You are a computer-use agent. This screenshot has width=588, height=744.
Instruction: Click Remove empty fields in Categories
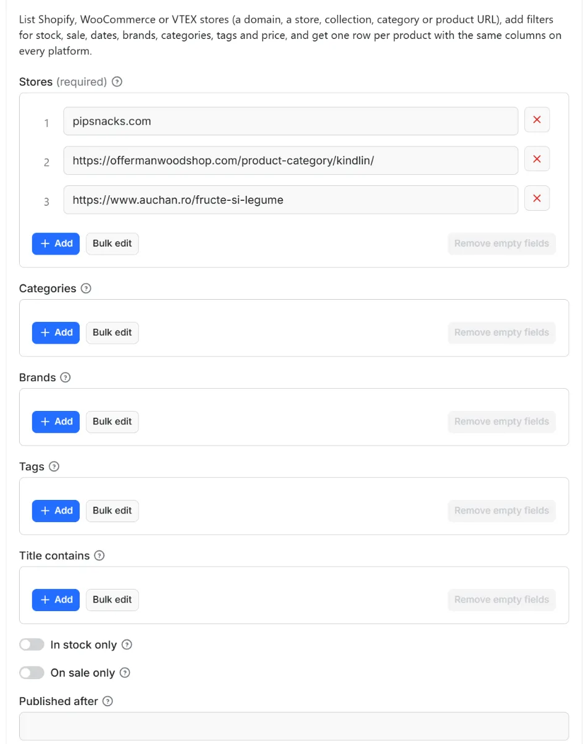[502, 332]
